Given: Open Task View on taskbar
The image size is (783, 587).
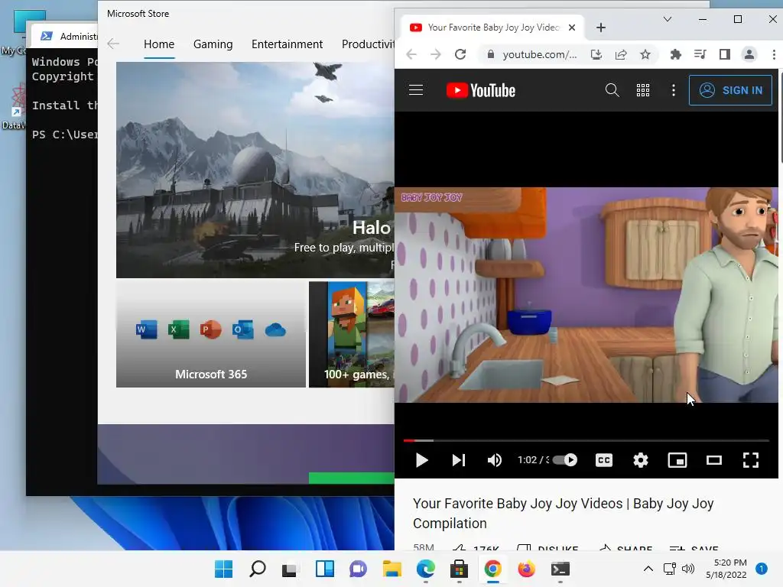Looking at the screenshot, I should pos(290,569).
